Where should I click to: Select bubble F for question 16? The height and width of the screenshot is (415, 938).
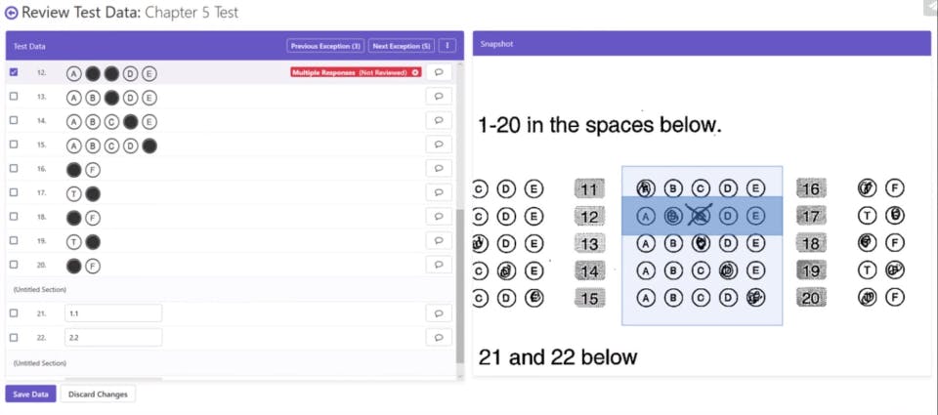click(x=93, y=170)
